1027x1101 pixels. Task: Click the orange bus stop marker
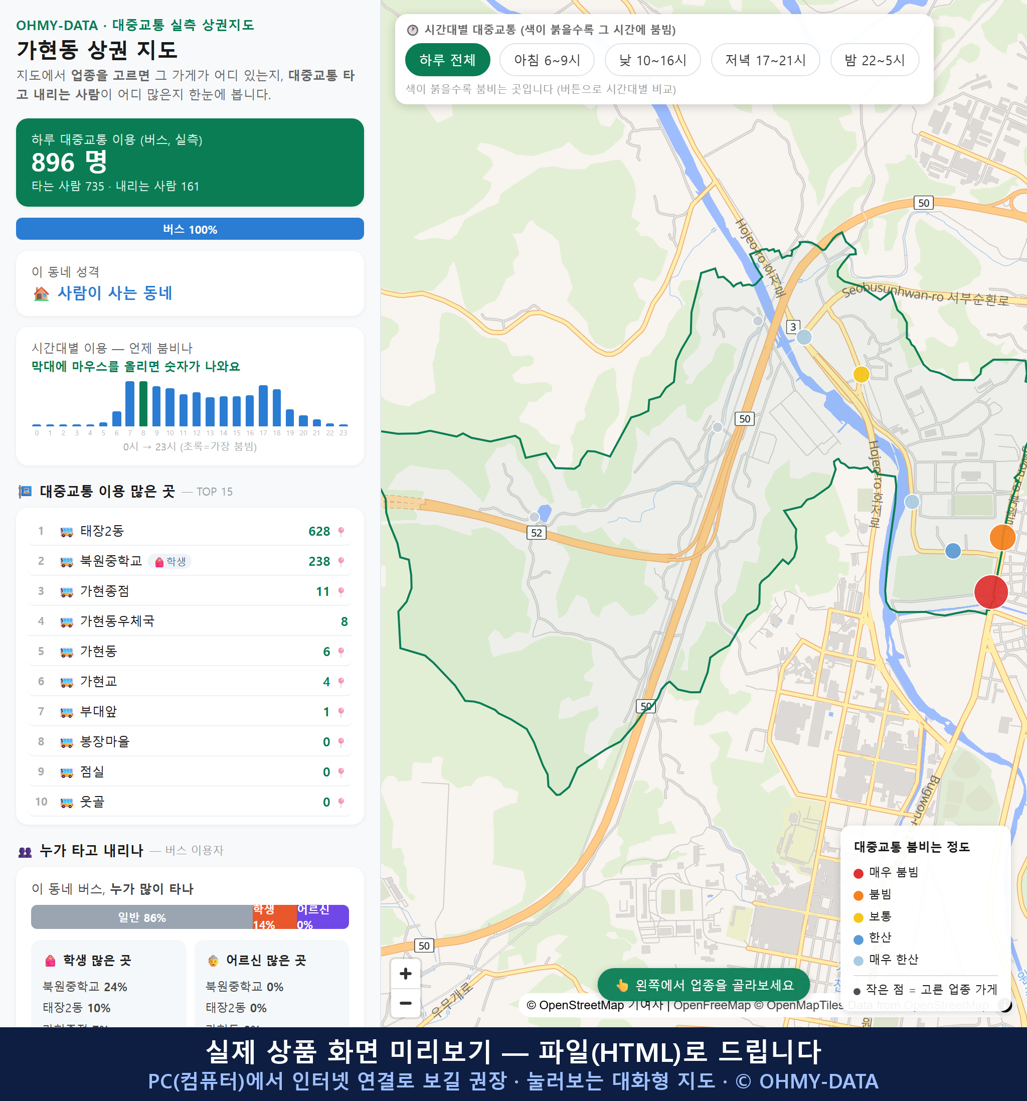point(1002,537)
